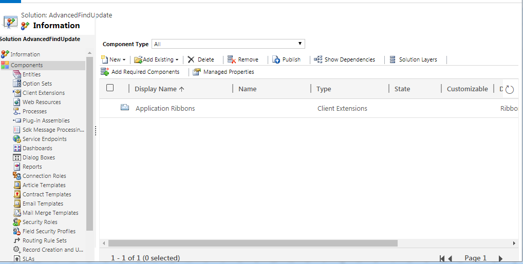Expand the Add Existing dropdown arrow
523x264 pixels.
pos(177,60)
